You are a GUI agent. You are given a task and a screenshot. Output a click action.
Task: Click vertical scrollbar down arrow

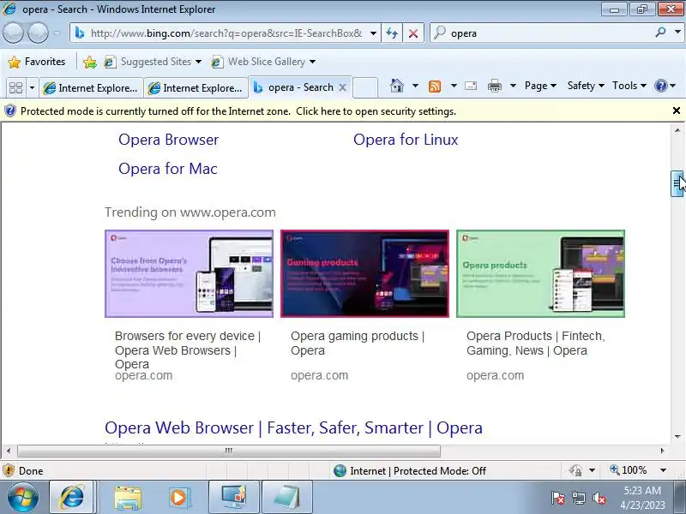(677, 436)
